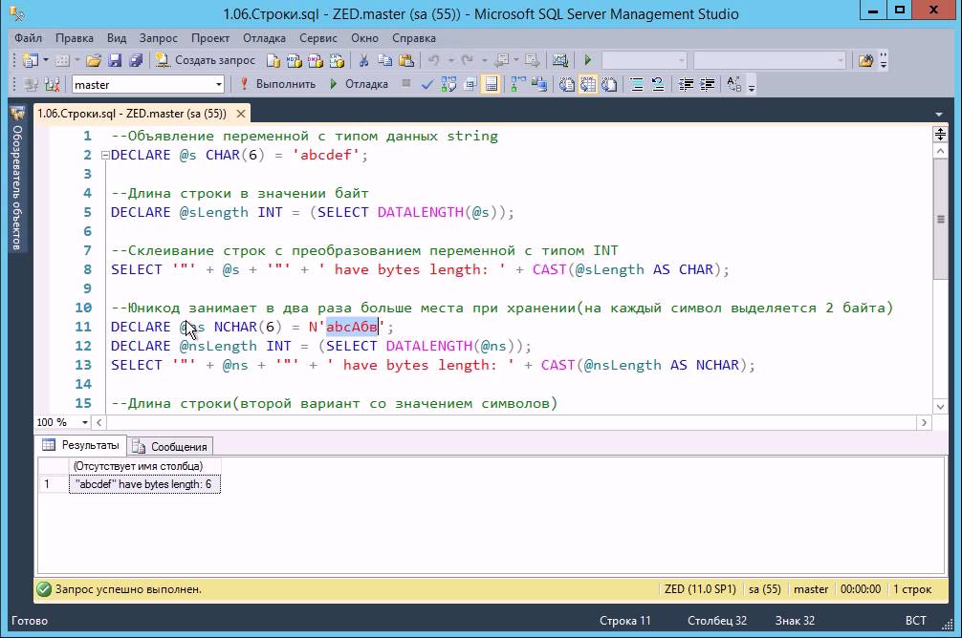Cut selection with the scissors icon
Image resolution: width=962 pixels, height=638 pixels.
363,60
